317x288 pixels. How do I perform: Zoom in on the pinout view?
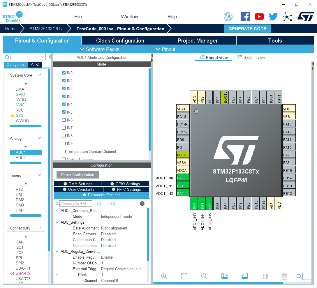pos(164,276)
